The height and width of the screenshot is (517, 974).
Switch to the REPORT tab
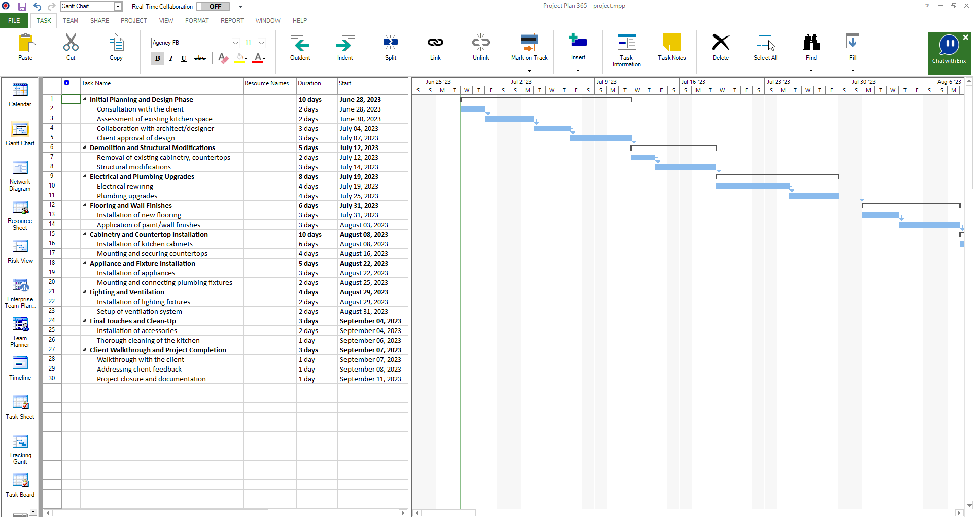pyautogui.click(x=232, y=21)
